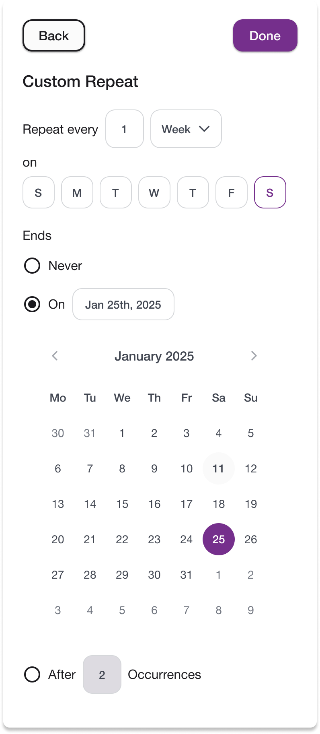The width and height of the screenshot is (320, 734).
Task: Choose the After occurrences option
Action: click(32, 674)
